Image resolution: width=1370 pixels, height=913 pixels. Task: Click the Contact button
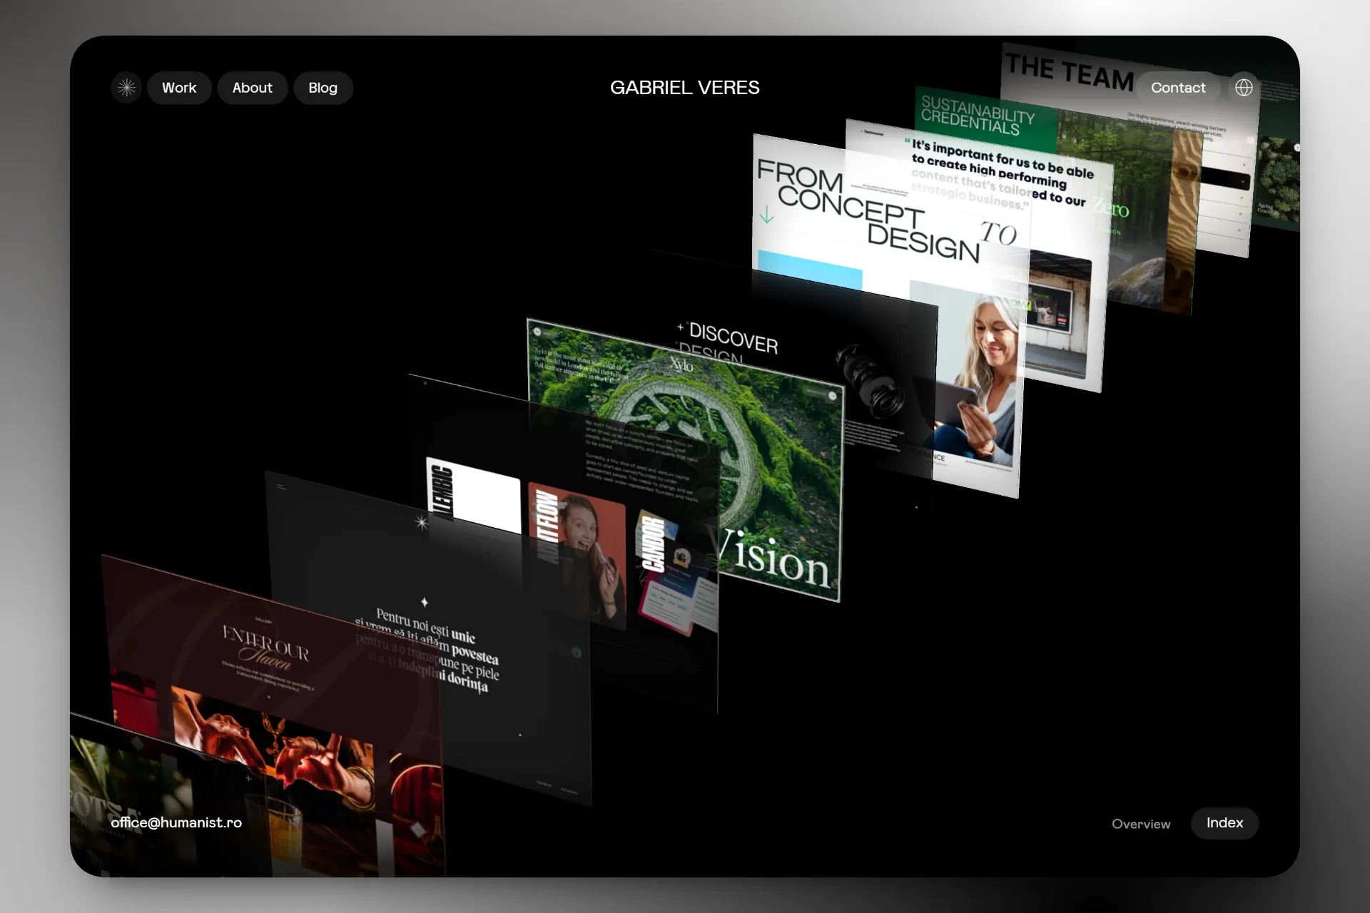coord(1177,88)
